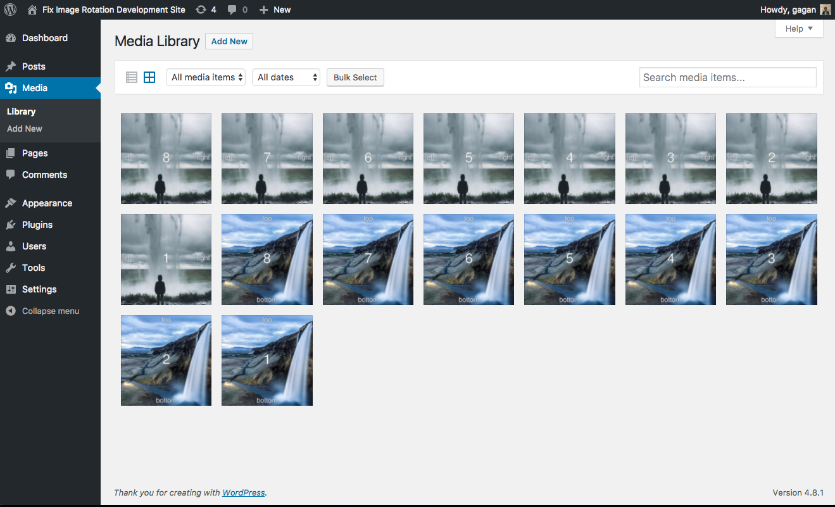
Task: Click New in the admin bar
Action: [282, 9]
